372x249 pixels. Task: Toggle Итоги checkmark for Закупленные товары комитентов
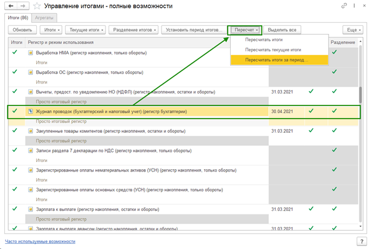pos(15,130)
